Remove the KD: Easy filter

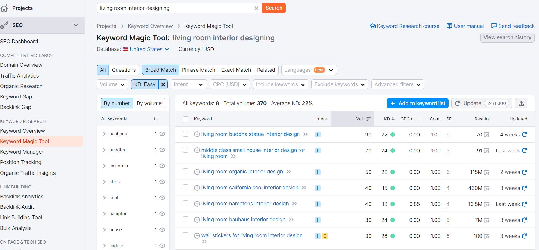[163, 84]
